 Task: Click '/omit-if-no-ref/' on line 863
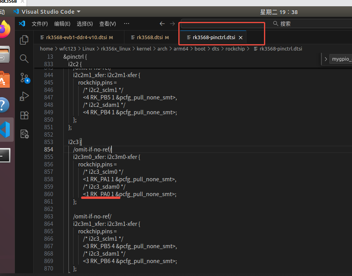click(x=92, y=216)
